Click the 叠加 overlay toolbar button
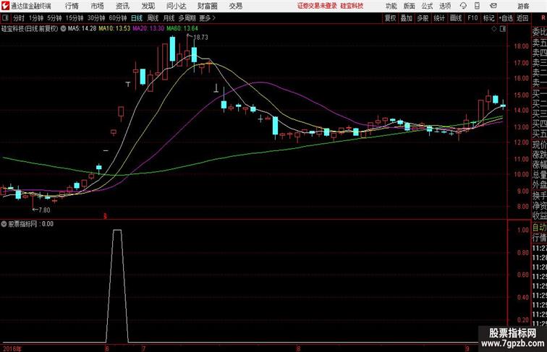The height and width of the screenshot is (352, 547). (407, 18)
